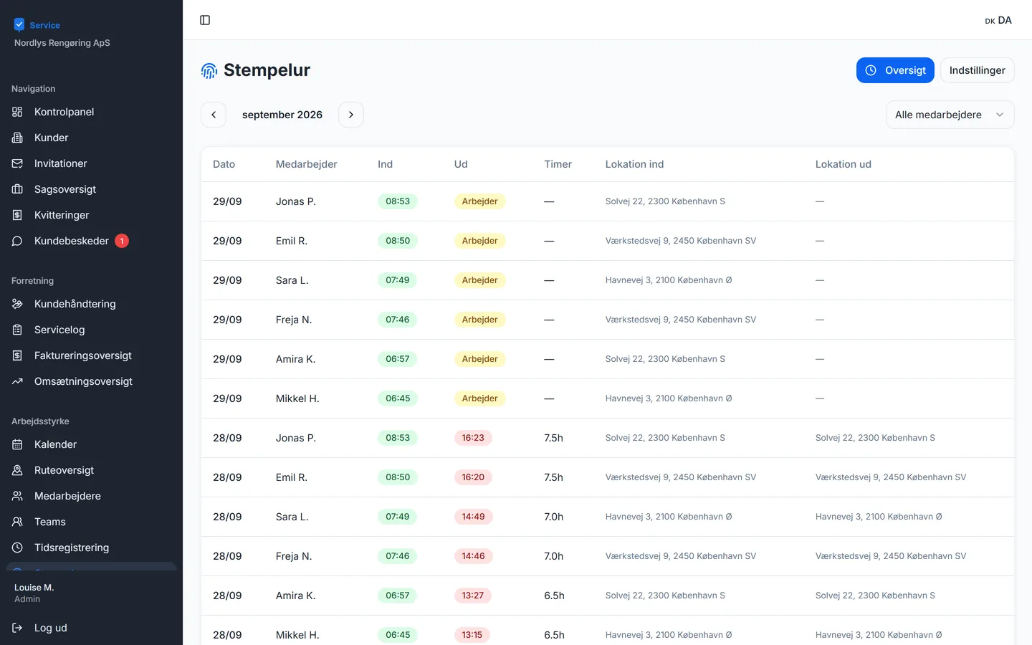This screenshot has height=645, width=1032.
Task: Open the Servicelog page
Action: (x=91, y=330)
